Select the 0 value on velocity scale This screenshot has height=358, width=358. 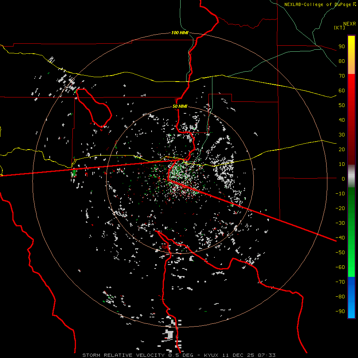343,179
